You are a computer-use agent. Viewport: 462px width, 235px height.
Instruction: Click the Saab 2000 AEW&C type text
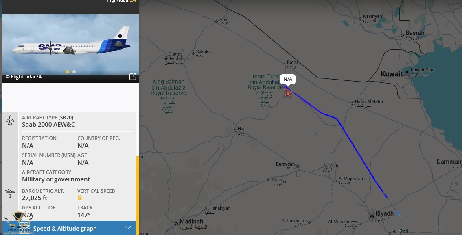(48, 125)
